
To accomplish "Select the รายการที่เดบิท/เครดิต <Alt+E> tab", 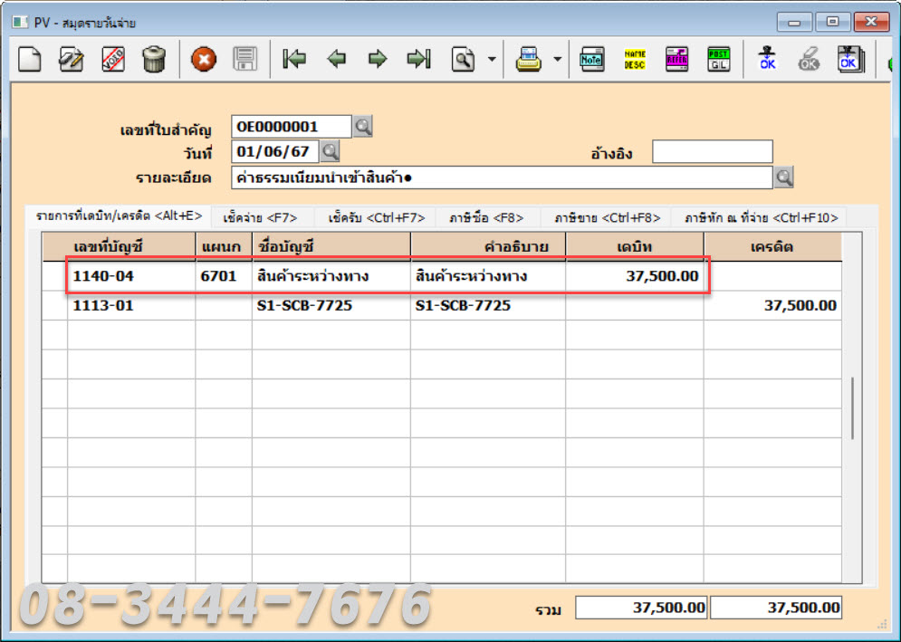I will point(119,216).
